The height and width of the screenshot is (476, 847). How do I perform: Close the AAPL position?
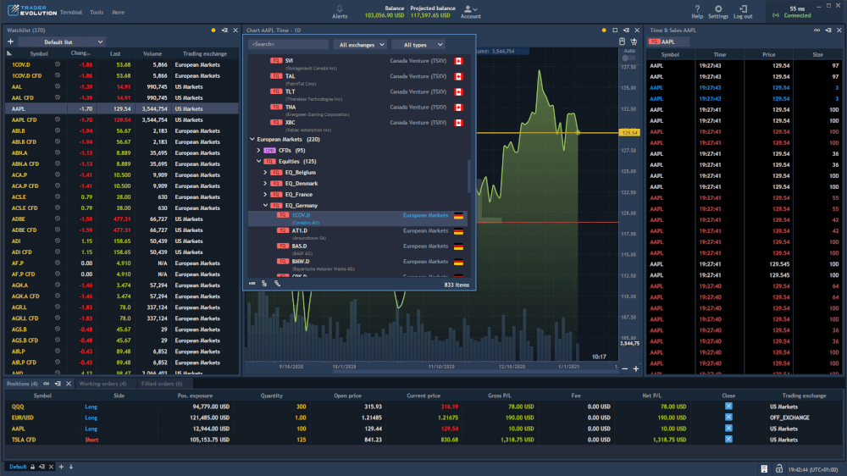tap(728, 429)
